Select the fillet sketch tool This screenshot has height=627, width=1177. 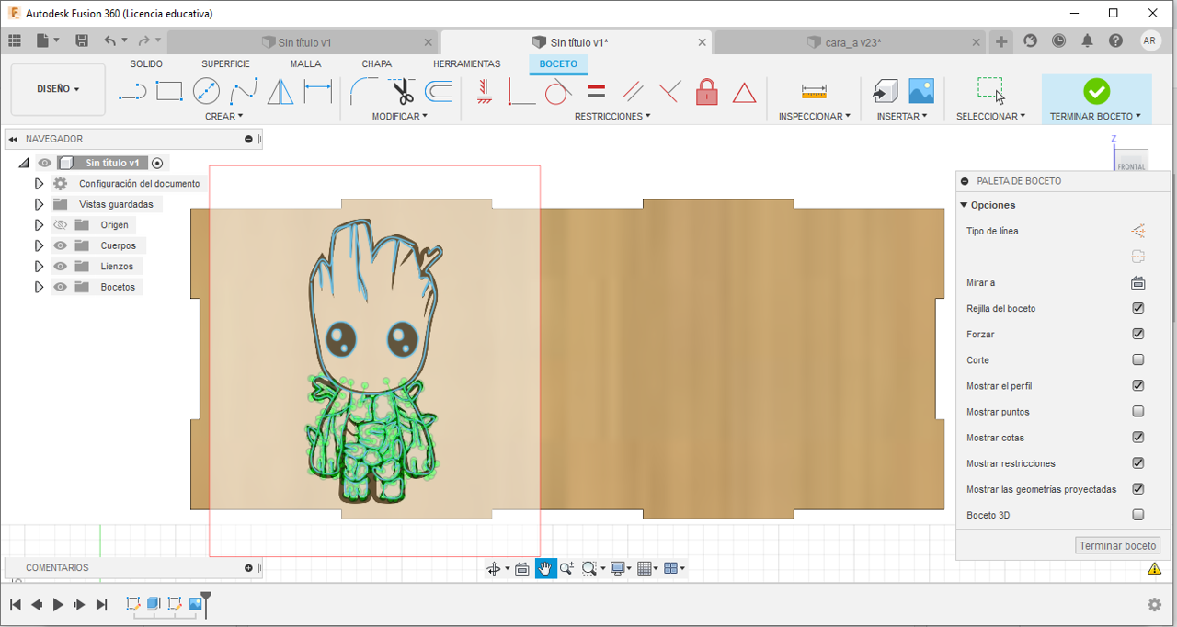(x=364, y=91)
